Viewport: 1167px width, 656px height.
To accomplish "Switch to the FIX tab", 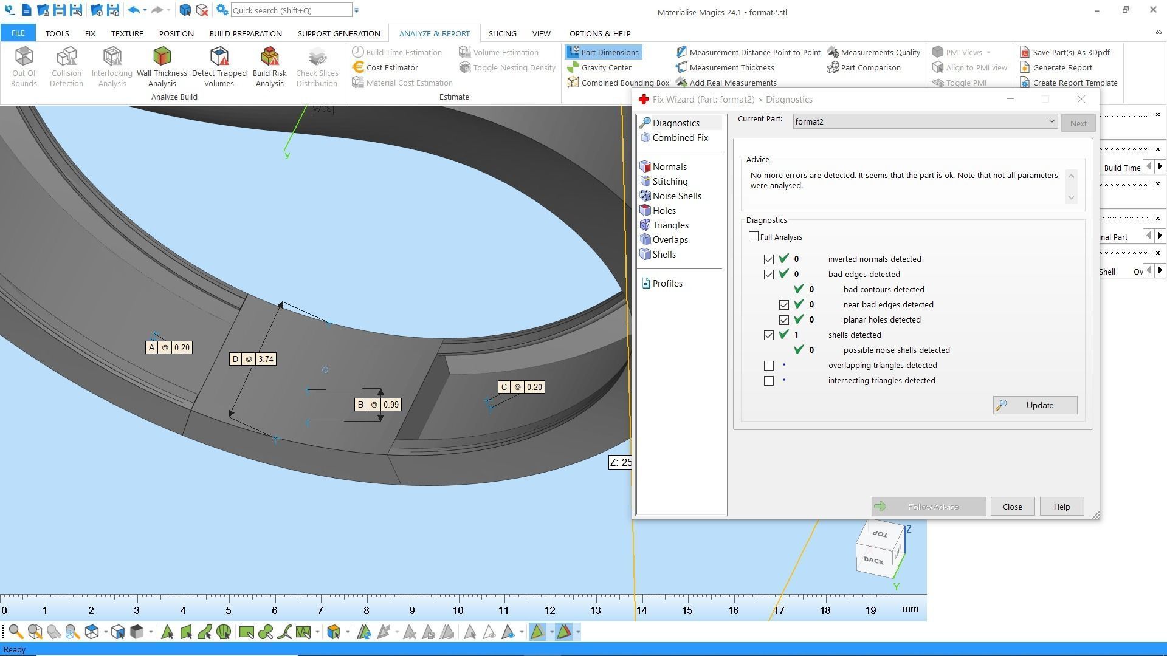I will point(90,33).
